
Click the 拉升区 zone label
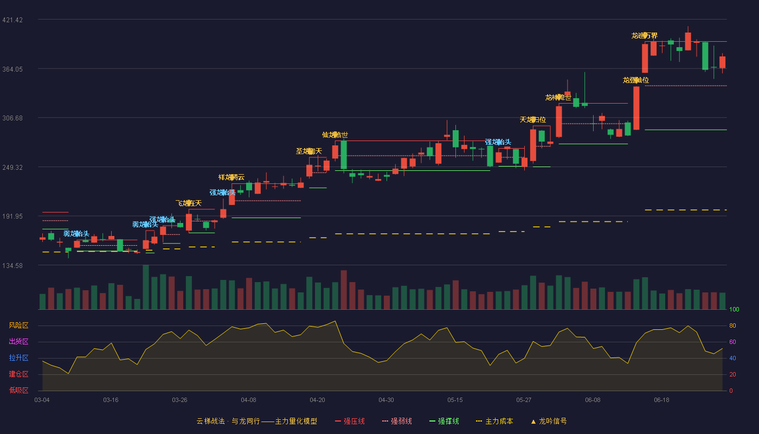[x=18, y=358]
